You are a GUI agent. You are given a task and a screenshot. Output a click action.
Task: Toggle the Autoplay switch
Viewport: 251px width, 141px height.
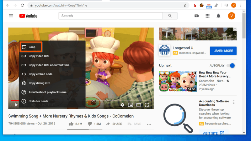[x=231, y=66]
